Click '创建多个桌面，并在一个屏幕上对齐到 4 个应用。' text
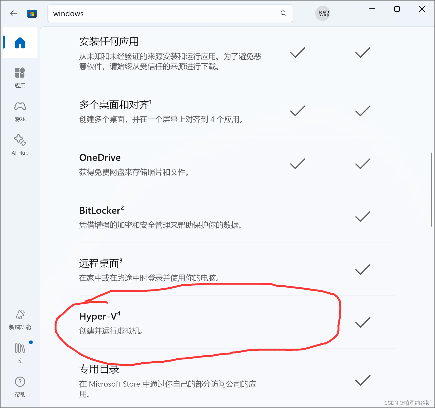Screen dimensions: 435x408 161,119
